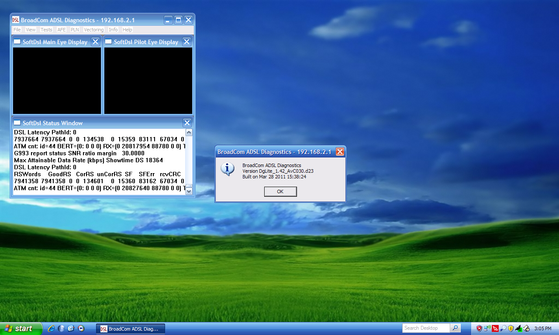Click the red cursor-arrow tray icon
The width and height of the screenshot is (559, 335).
(495, 328)
